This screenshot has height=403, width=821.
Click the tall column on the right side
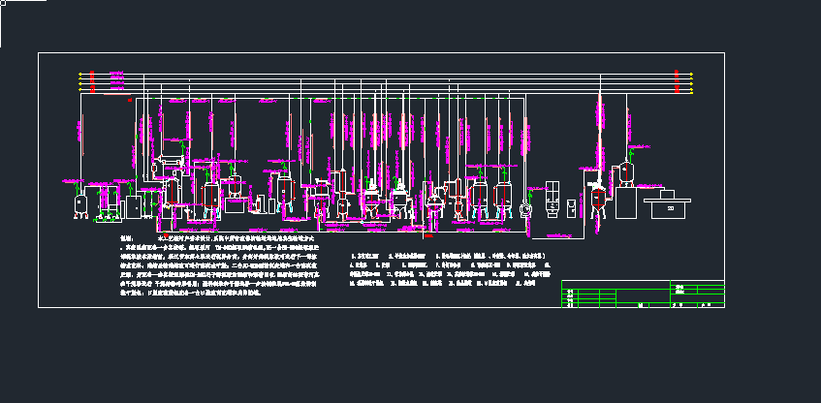599,145
